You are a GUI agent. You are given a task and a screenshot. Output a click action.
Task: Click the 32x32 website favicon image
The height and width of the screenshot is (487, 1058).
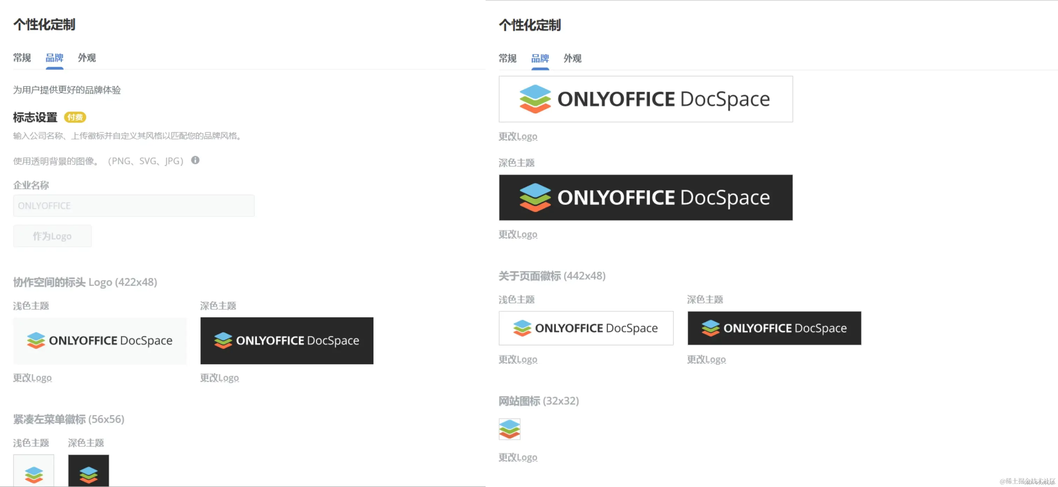(x=509, y=429)
